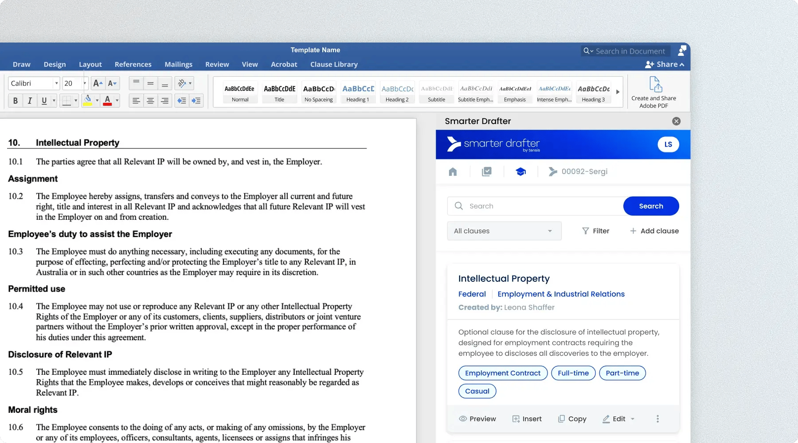The width and height of the screenshot is (798, 443).
Task: Expand the All clauses dropdown
Action: (504, 231)
